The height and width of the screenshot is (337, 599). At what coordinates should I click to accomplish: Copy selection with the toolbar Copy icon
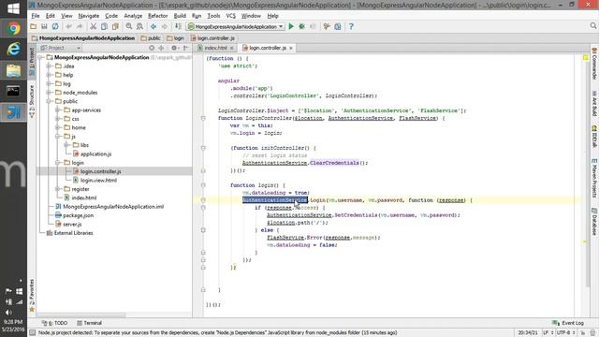104,27
